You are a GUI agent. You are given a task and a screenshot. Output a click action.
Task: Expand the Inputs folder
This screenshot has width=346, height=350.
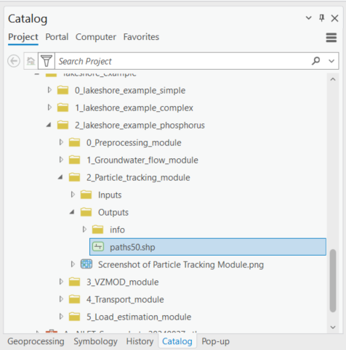point(73,195)
